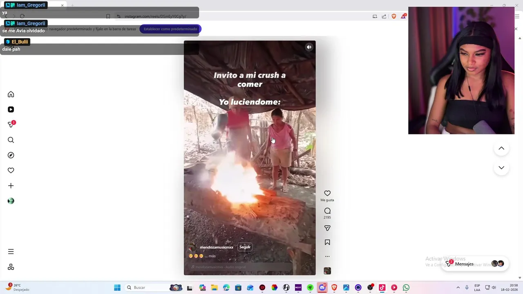
Task: Go to next reel with down chevron
Action: (501, 168)
